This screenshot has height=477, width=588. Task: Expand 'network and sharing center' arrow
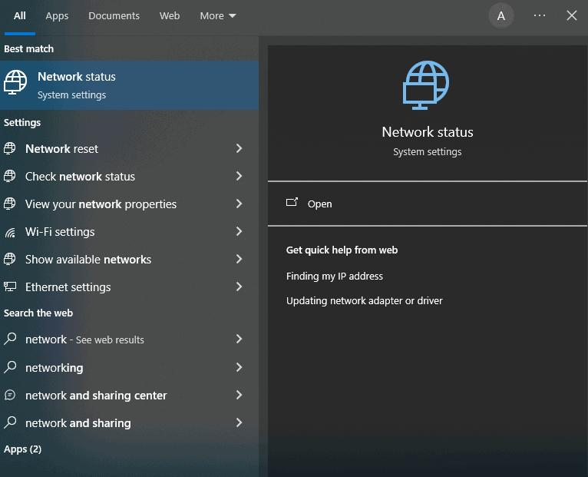(x=239, y=396)
